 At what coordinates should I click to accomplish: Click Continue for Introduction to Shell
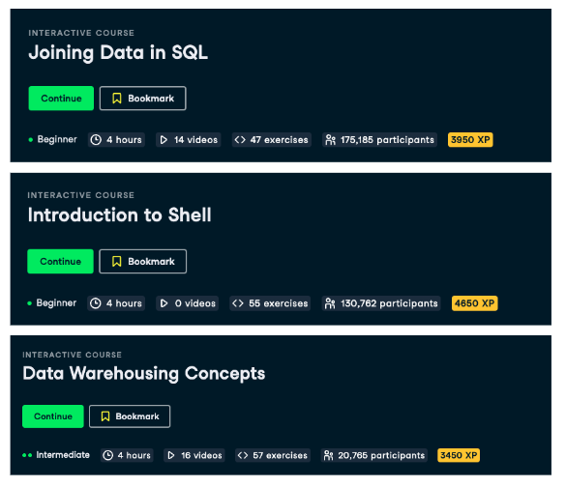[x=60, y=261]
